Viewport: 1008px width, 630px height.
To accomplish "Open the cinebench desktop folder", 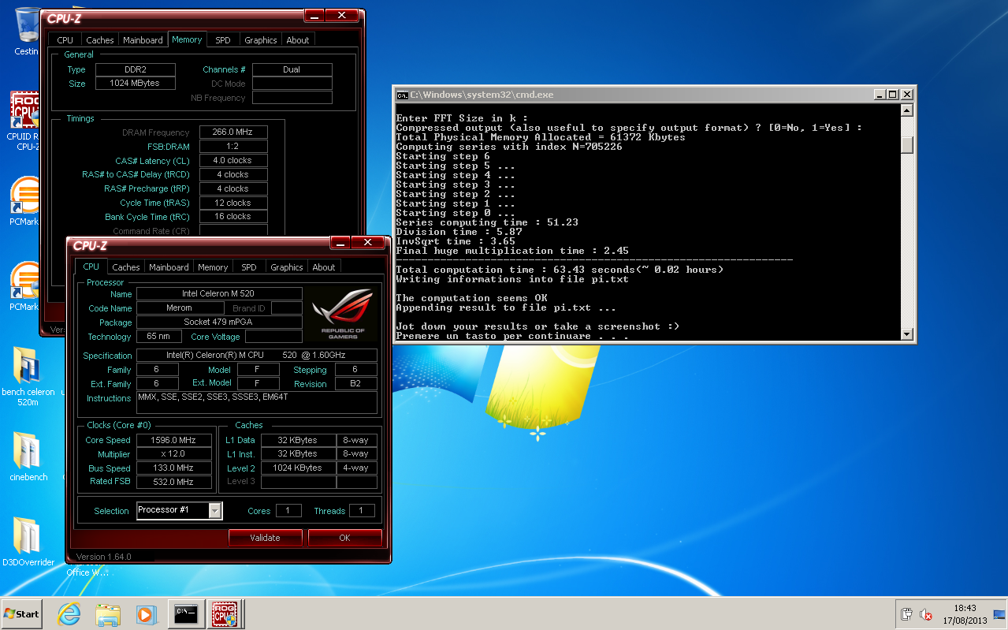I will [28, 456].
